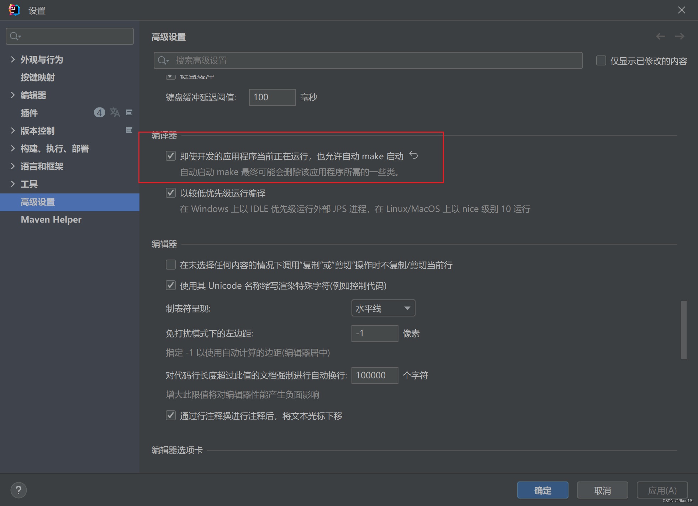Screen dimensions: 698x506
Task: Click the 编辑器 section heading in the pane
Action: coord(164,244)
